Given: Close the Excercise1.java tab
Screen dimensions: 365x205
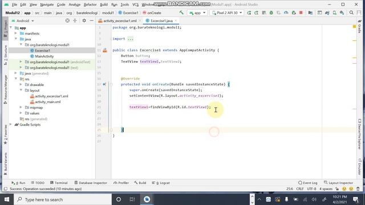Looking at the screenshot, I should point(176,20).
